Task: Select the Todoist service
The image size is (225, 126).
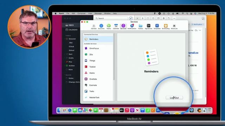Action: pos(98,67)
